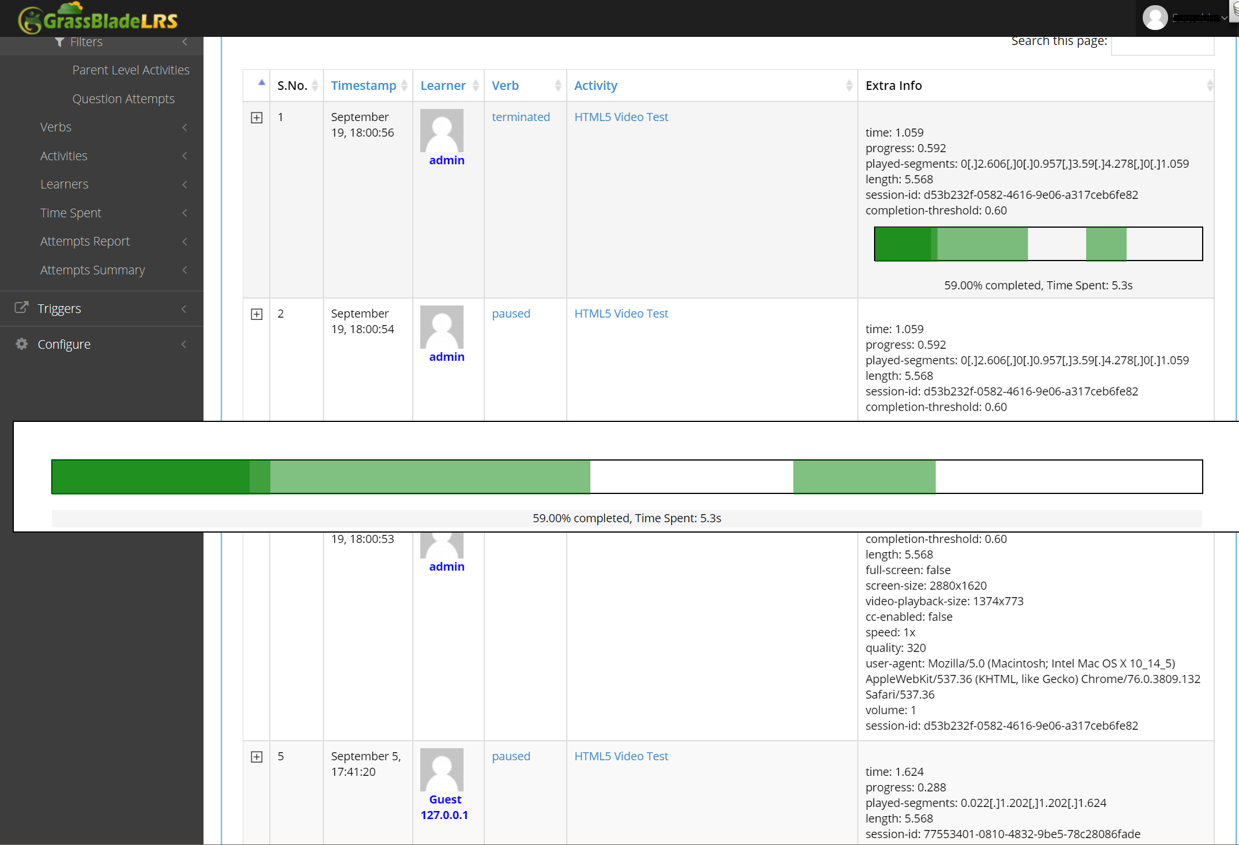Open the username dropdown arrow
This screenshot has width=1239, height=845.
(1224, 18)
